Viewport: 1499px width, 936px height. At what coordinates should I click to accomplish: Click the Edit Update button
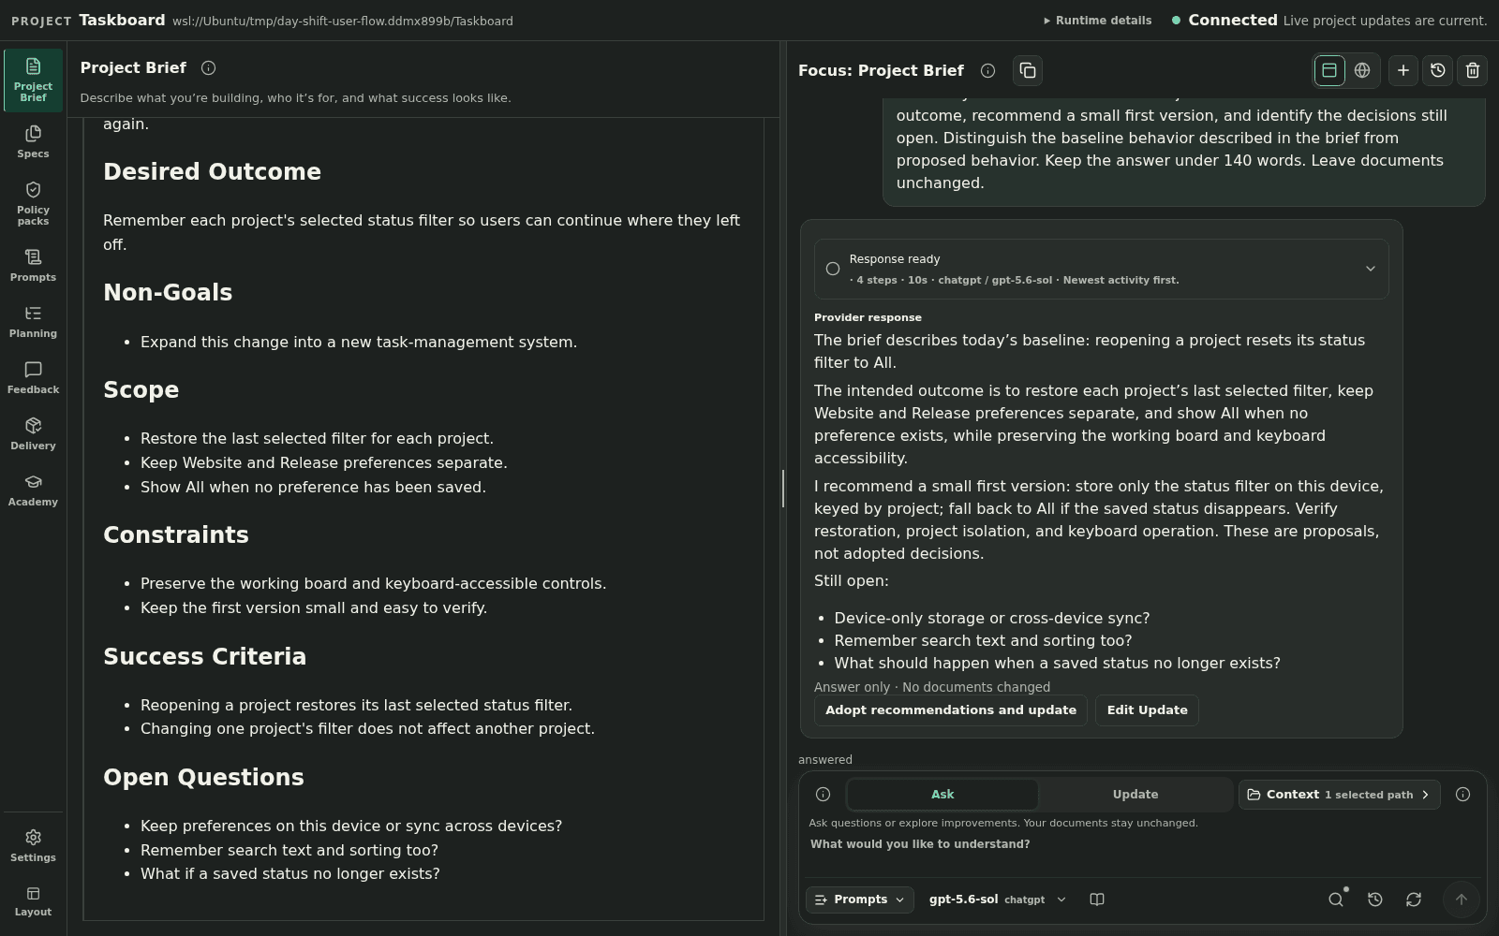[x=1147, y=710]
